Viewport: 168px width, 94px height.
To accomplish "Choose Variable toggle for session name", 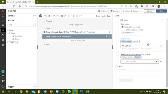I will click(x=135, y=41).
